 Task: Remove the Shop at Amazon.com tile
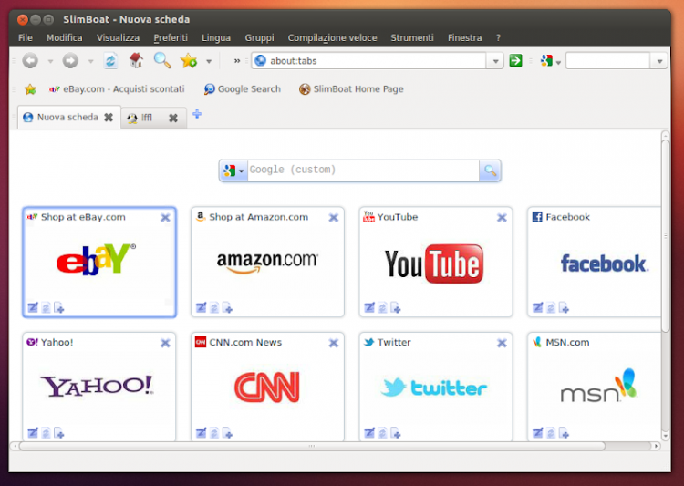click(334, 218)
